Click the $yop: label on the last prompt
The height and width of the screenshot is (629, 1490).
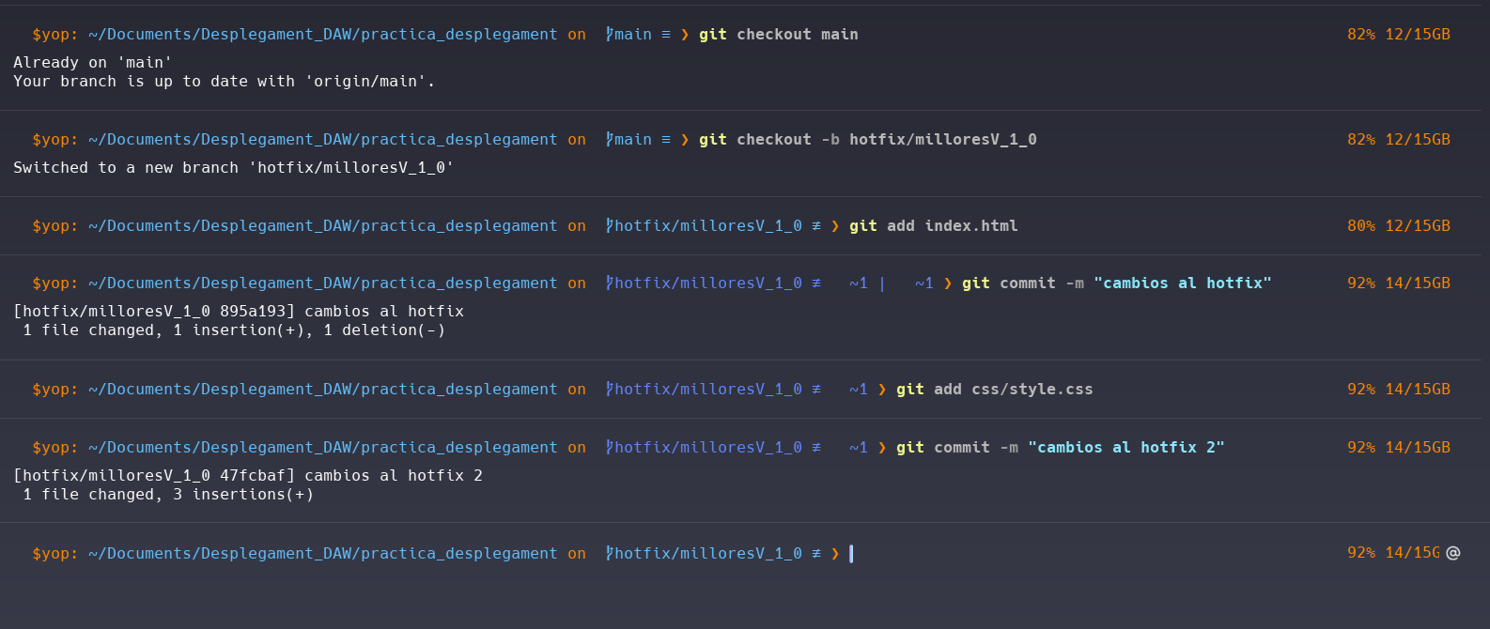[x=54, y=554]
